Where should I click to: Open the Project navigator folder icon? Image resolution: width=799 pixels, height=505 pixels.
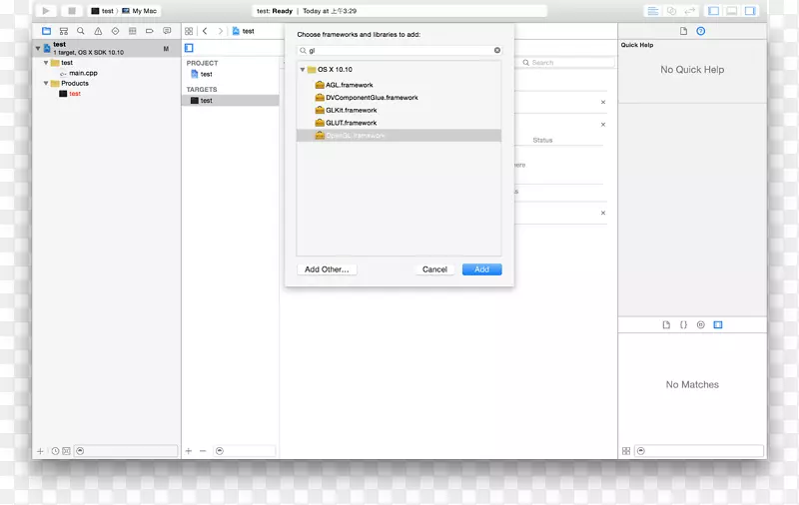(x=46, y=31)
